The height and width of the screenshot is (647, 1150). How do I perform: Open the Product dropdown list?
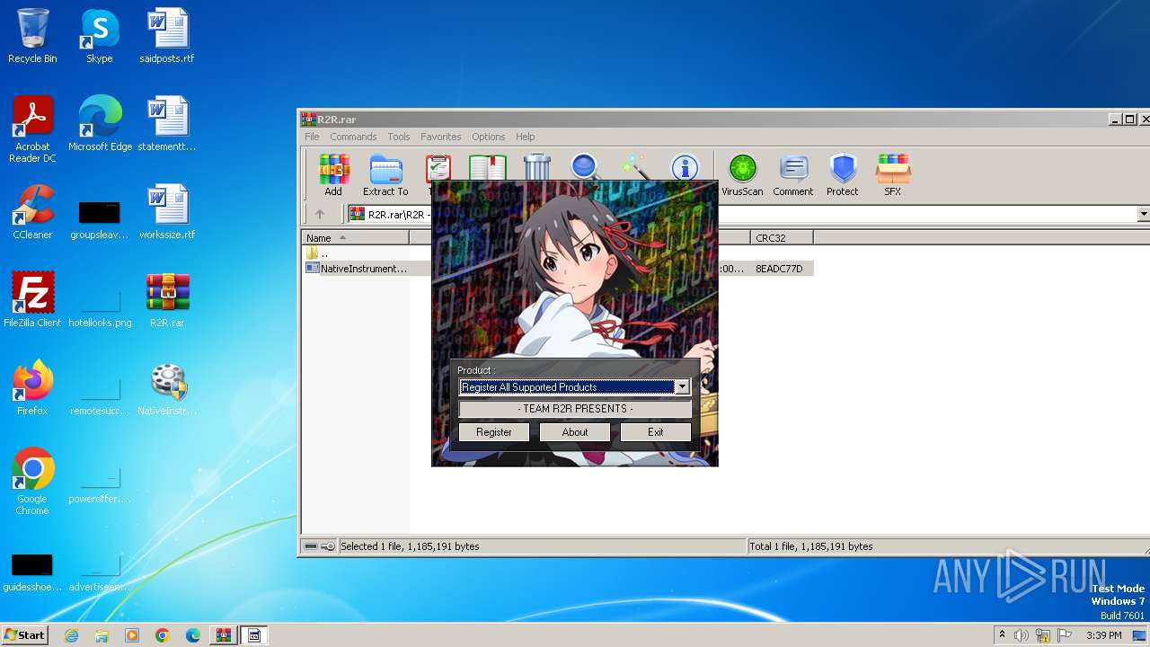click(x=682, y=387)
